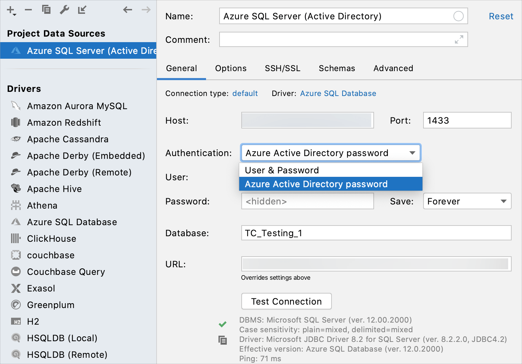
Task: Click the Apache Hive driver icon
Action: (16, 189)
